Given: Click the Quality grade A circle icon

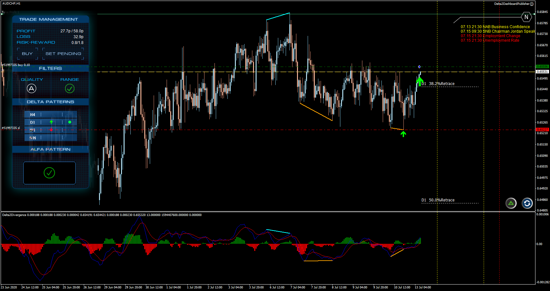Looking at the screenshot, I should pyautogui.click(x=31, y=88).
